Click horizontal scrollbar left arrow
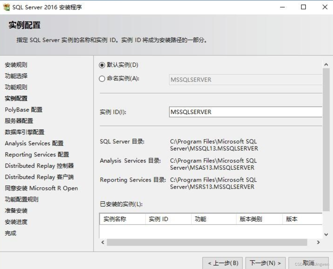 coord(103,242)
